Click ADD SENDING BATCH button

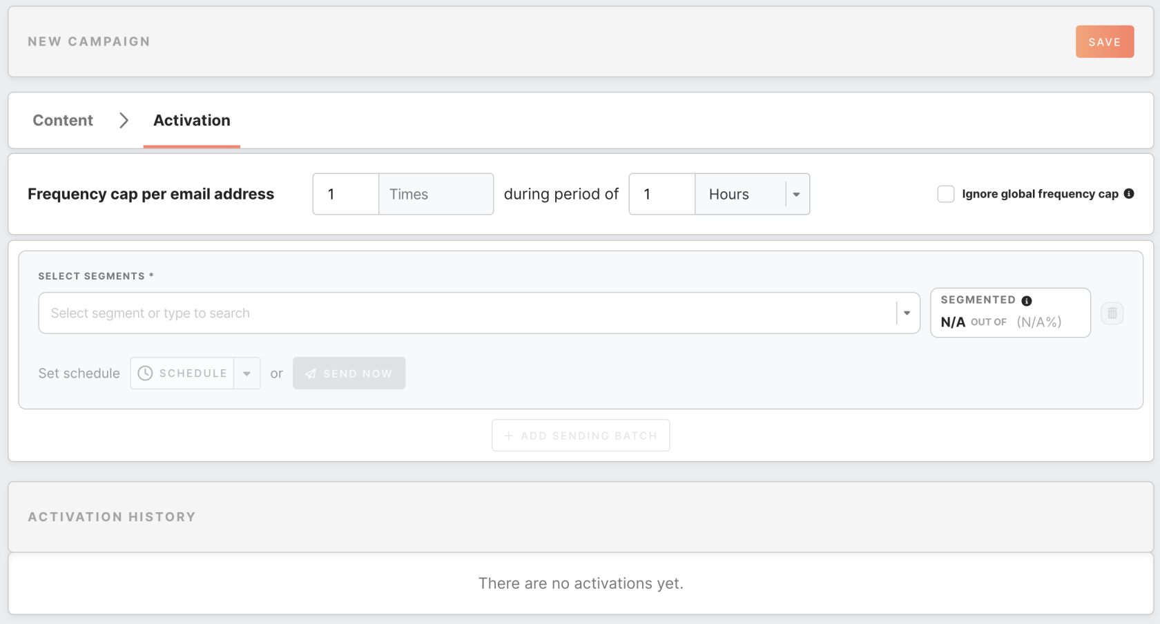(x=581, y=436)
